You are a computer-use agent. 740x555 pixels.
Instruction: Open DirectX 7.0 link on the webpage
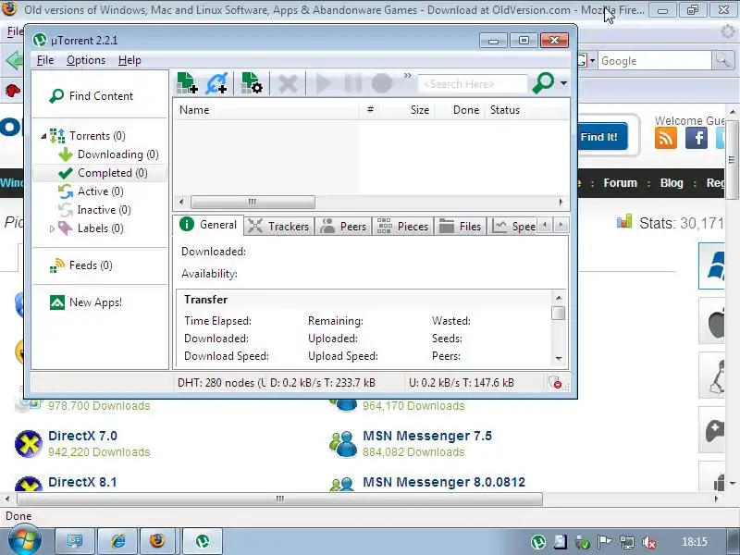pos(82,436)
